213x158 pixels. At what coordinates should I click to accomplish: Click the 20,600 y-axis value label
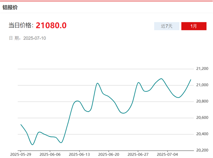click(x=202, y=118)
